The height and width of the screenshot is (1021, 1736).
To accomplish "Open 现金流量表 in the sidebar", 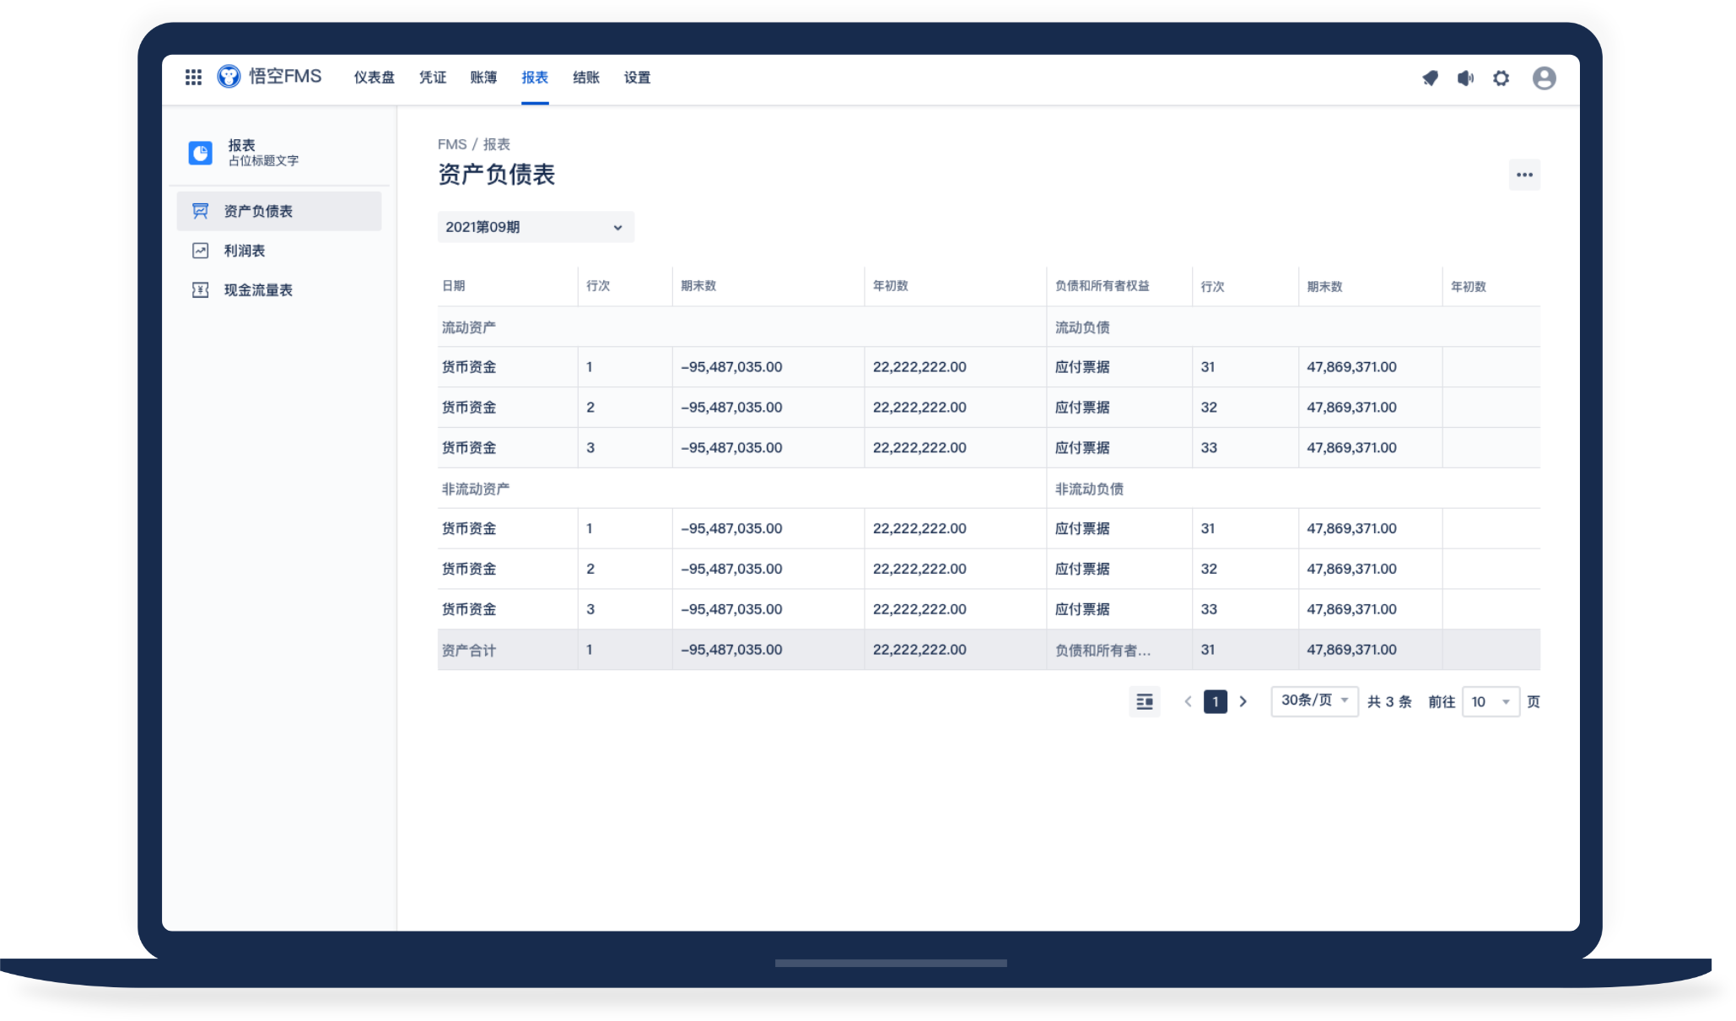I will (257, 290).
